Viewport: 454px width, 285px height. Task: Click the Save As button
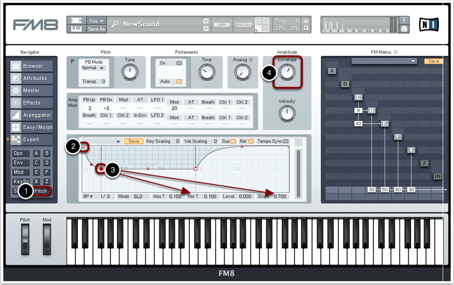[x=97, y=29]
